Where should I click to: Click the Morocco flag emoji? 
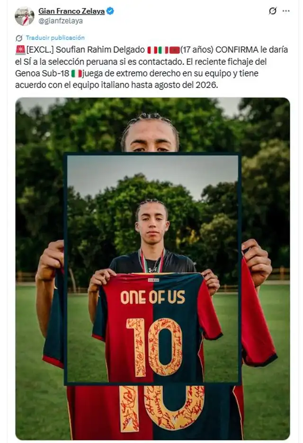[x=174, y=50]
